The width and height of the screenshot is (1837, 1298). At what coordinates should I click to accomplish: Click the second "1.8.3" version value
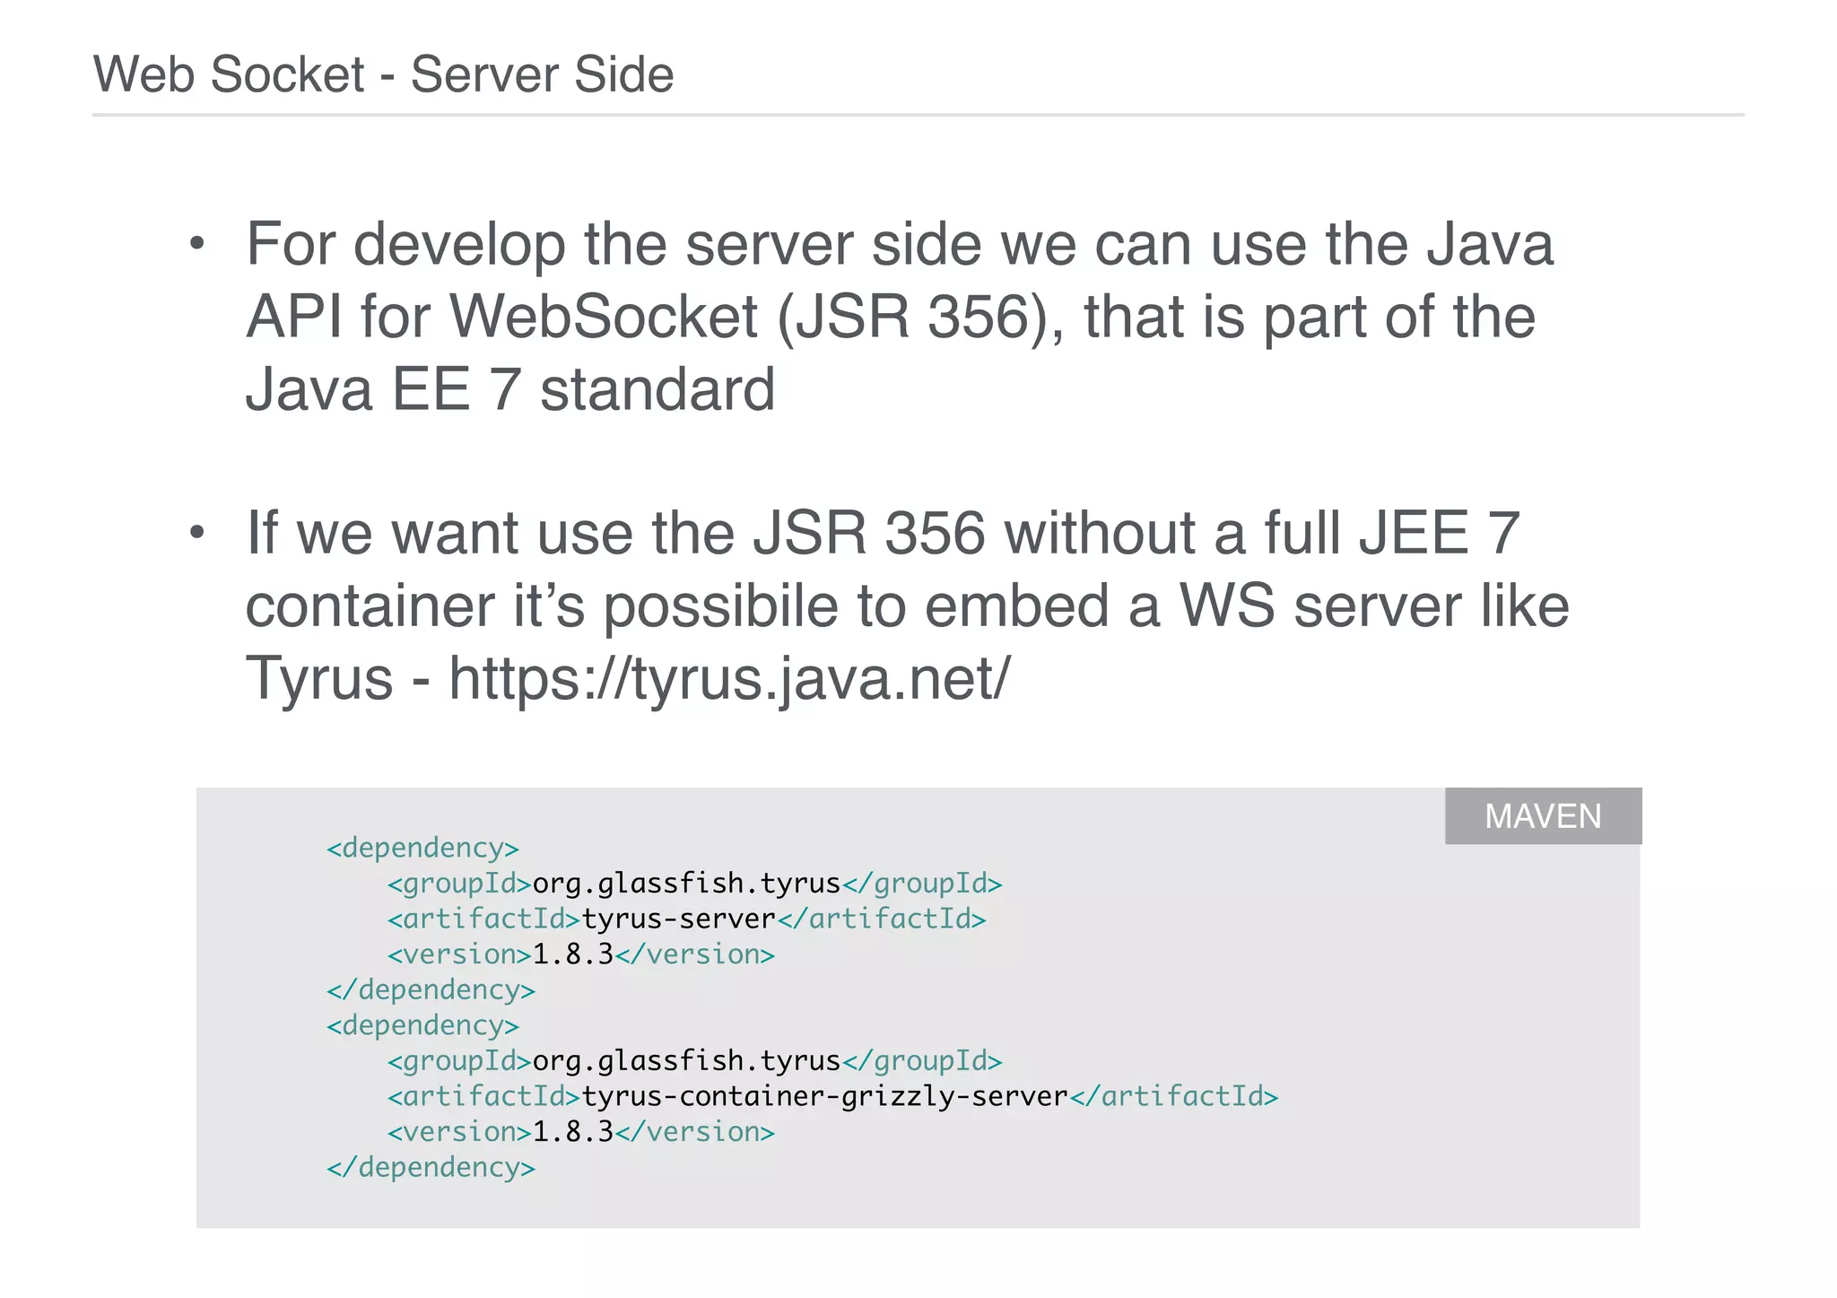click(573, 1132)
